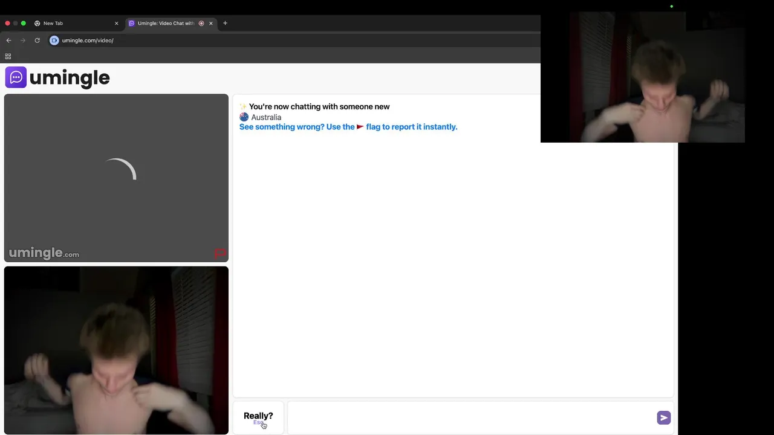Click the local webcam preview video
Viewport: 774px width, 435px height.
(116, 350)
